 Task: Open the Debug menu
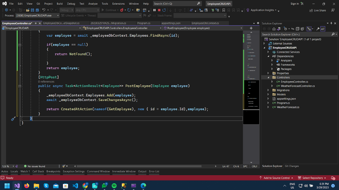pyautogui.click(x=71, y=4)
